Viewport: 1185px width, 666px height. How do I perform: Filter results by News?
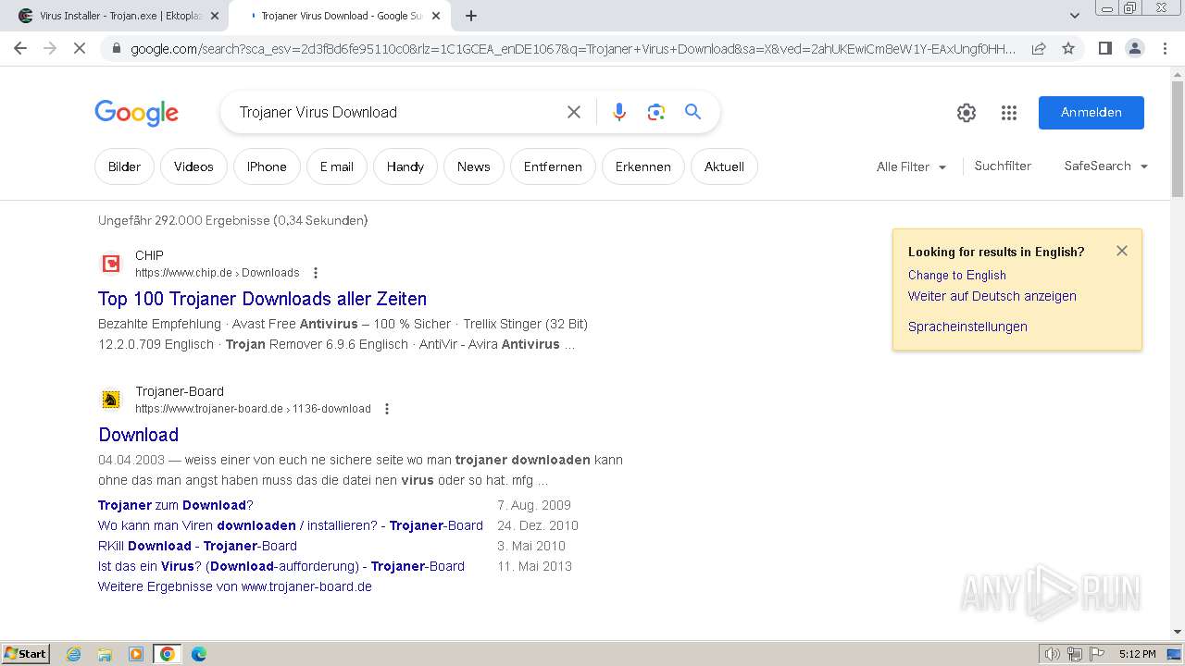(473, 166)
